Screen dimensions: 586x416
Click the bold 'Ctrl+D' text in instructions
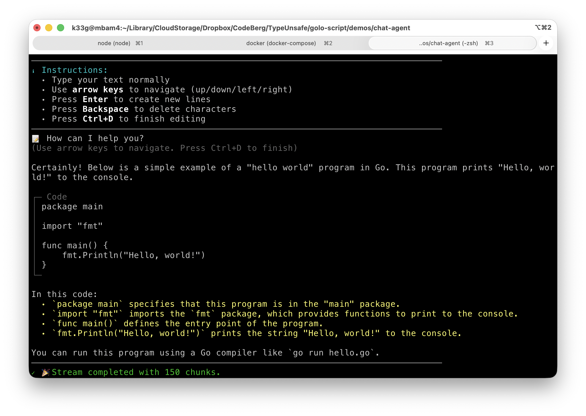coord(98,119)
